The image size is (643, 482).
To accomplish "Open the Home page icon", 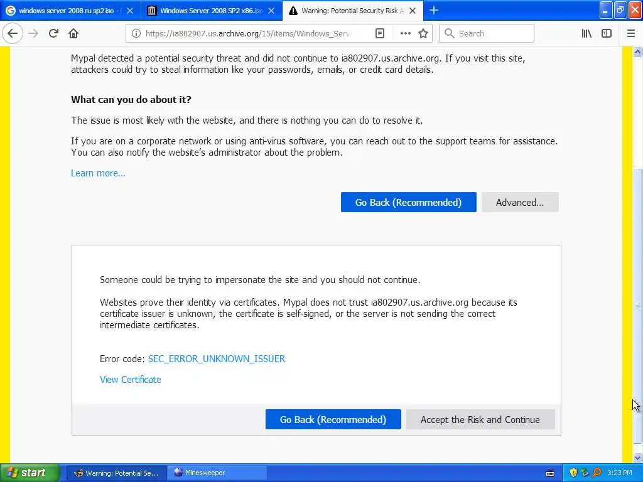I will tap(73, 33).
